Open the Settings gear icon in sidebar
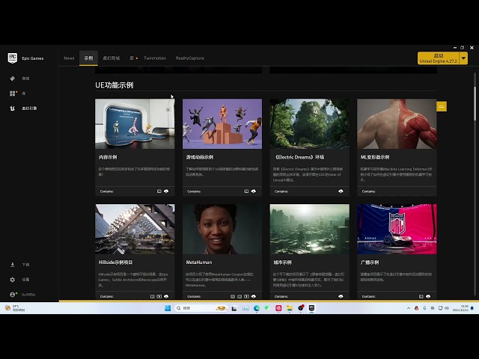 click(x=13, y=280)
